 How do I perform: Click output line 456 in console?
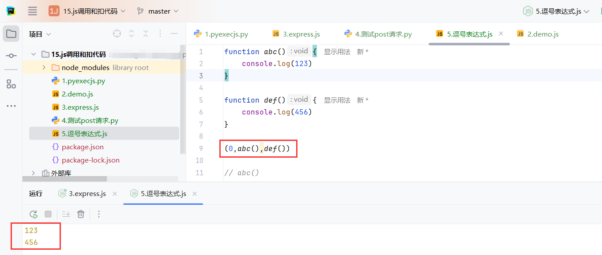31,242
